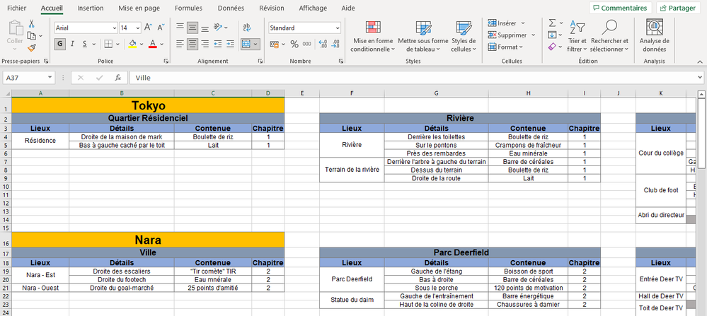Open Analyse de données
The image size is (707, 316).
click(x=654, y=35)
